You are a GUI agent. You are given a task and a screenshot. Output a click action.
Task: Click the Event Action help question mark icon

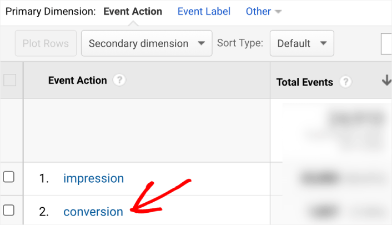[119, 80]
